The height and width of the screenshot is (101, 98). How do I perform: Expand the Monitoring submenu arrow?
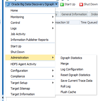[53, 17]
